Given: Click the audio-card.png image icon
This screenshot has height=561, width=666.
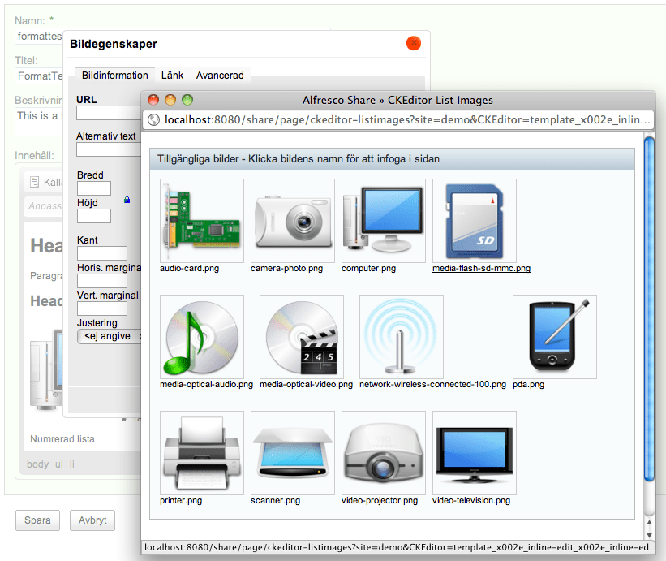Looking at the screenshot, I should (x=201, y=220).
